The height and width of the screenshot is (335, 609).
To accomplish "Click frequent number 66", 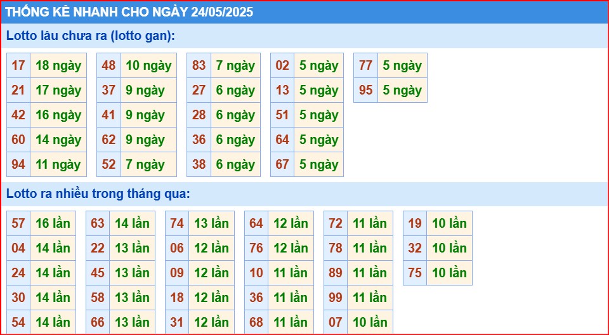I will (x=98, y=322).
